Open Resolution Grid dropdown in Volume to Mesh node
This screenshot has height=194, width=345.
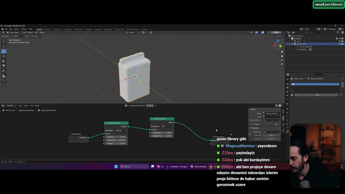pyautogui.click(x=167, y=126)
